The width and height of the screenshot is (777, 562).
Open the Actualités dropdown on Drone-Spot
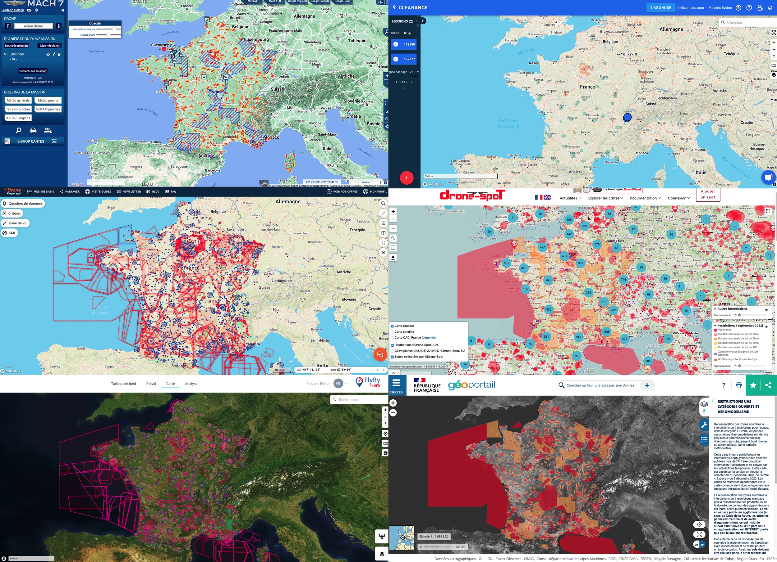[570, 198]
